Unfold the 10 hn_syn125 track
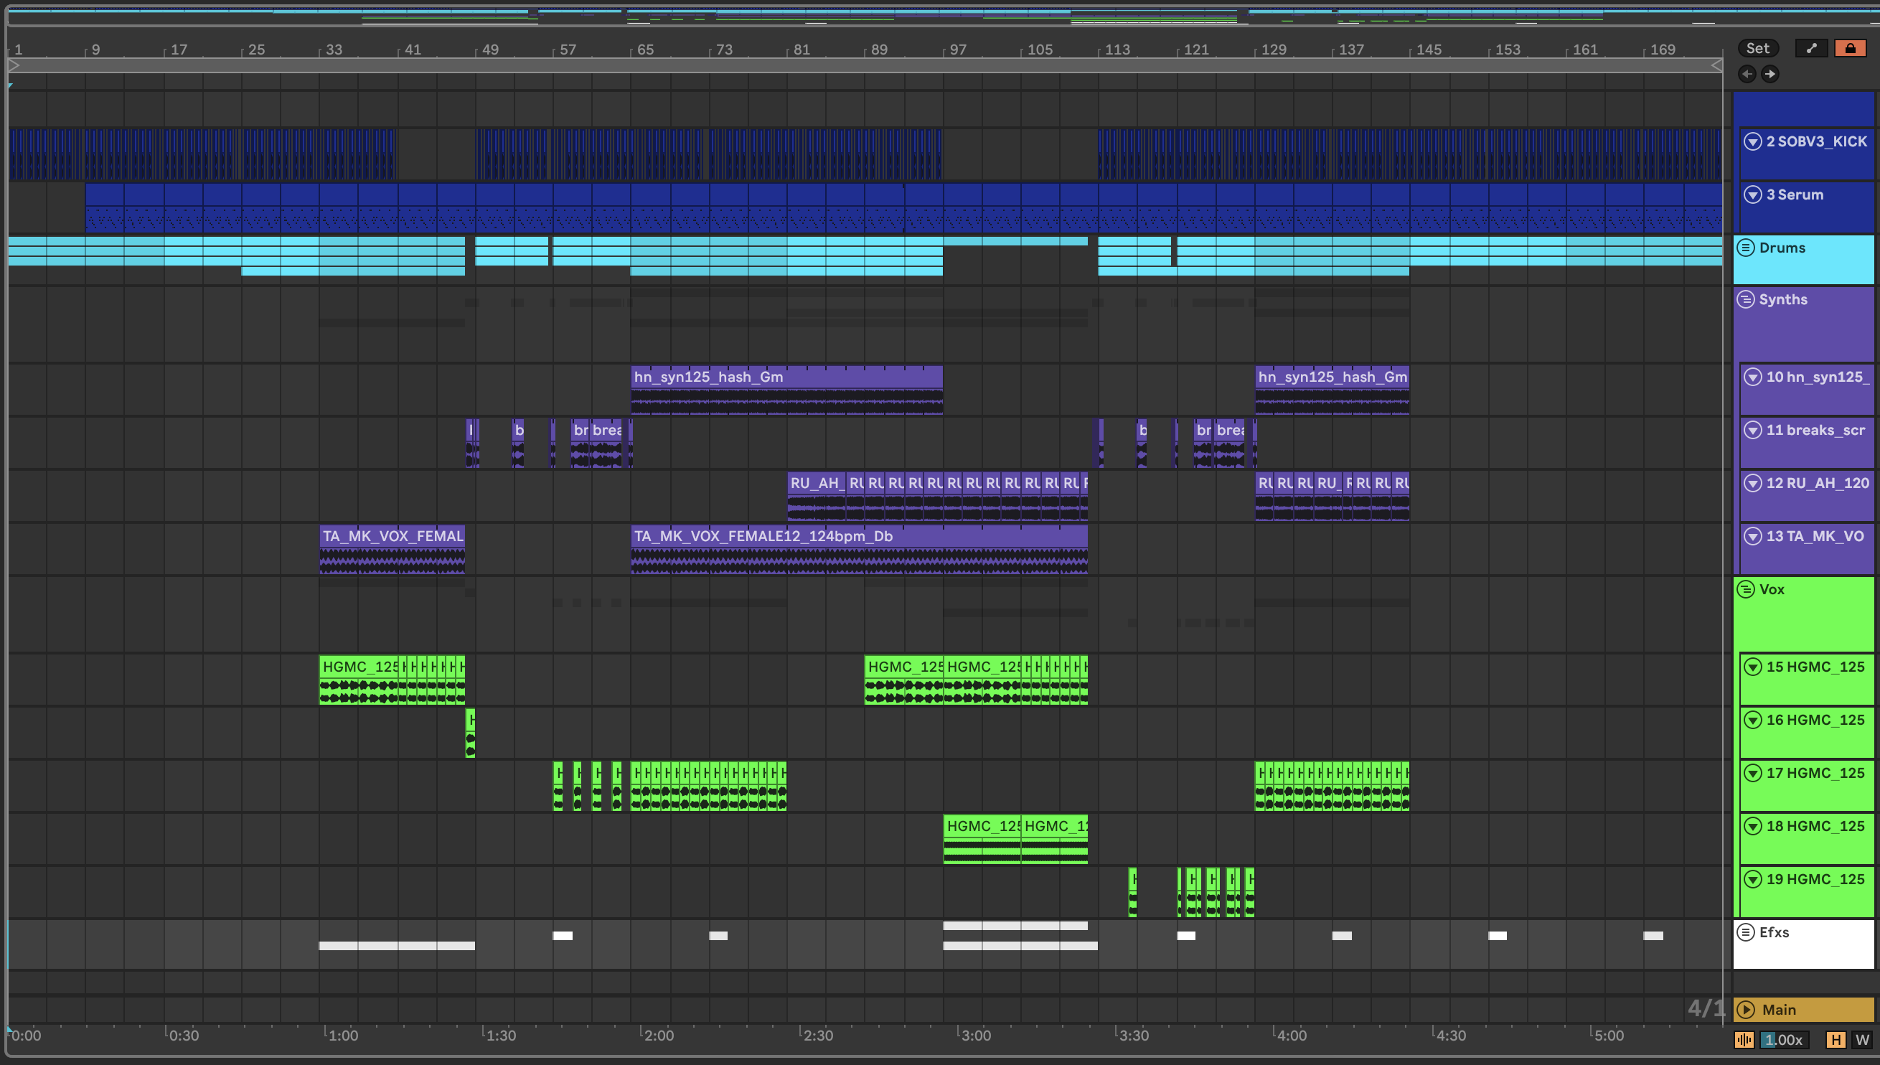Image resolution: width=1880 pixels, height=1065 pixels. (x=1753, y=377)
